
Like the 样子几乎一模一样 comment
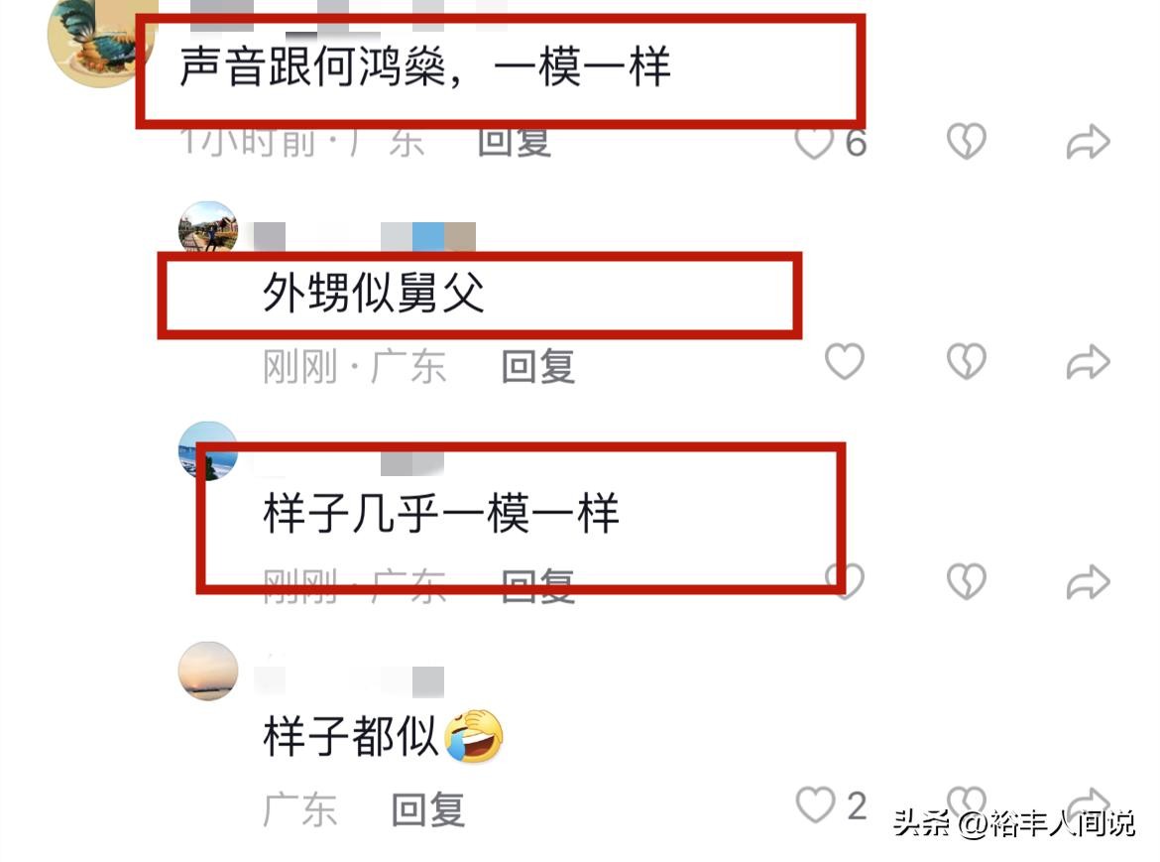click(844, 581)
